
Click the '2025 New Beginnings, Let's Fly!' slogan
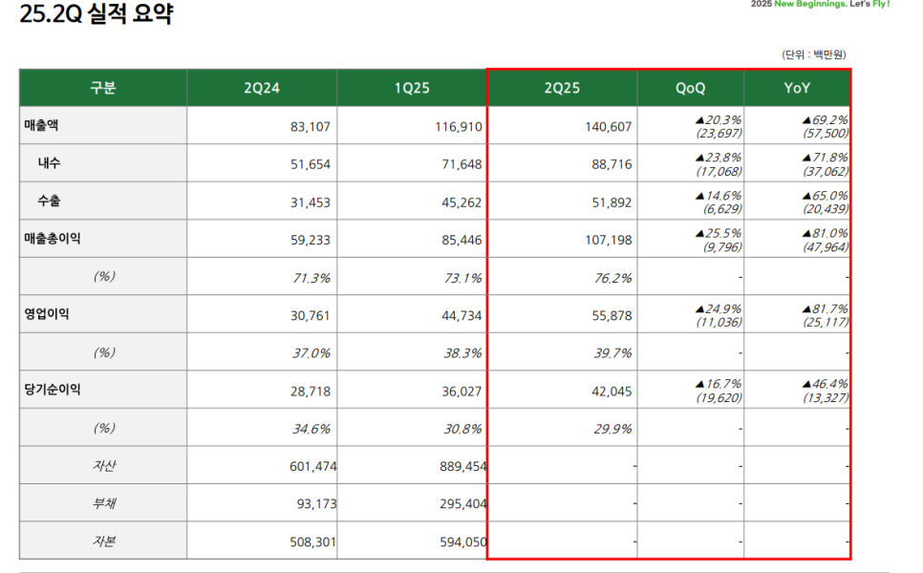pyautogui.click(x=820, y=4)
